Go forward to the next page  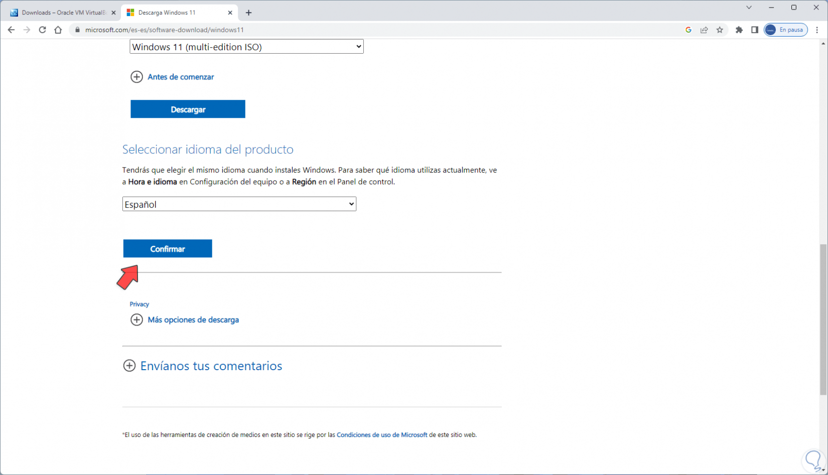[x=27, y=30]
